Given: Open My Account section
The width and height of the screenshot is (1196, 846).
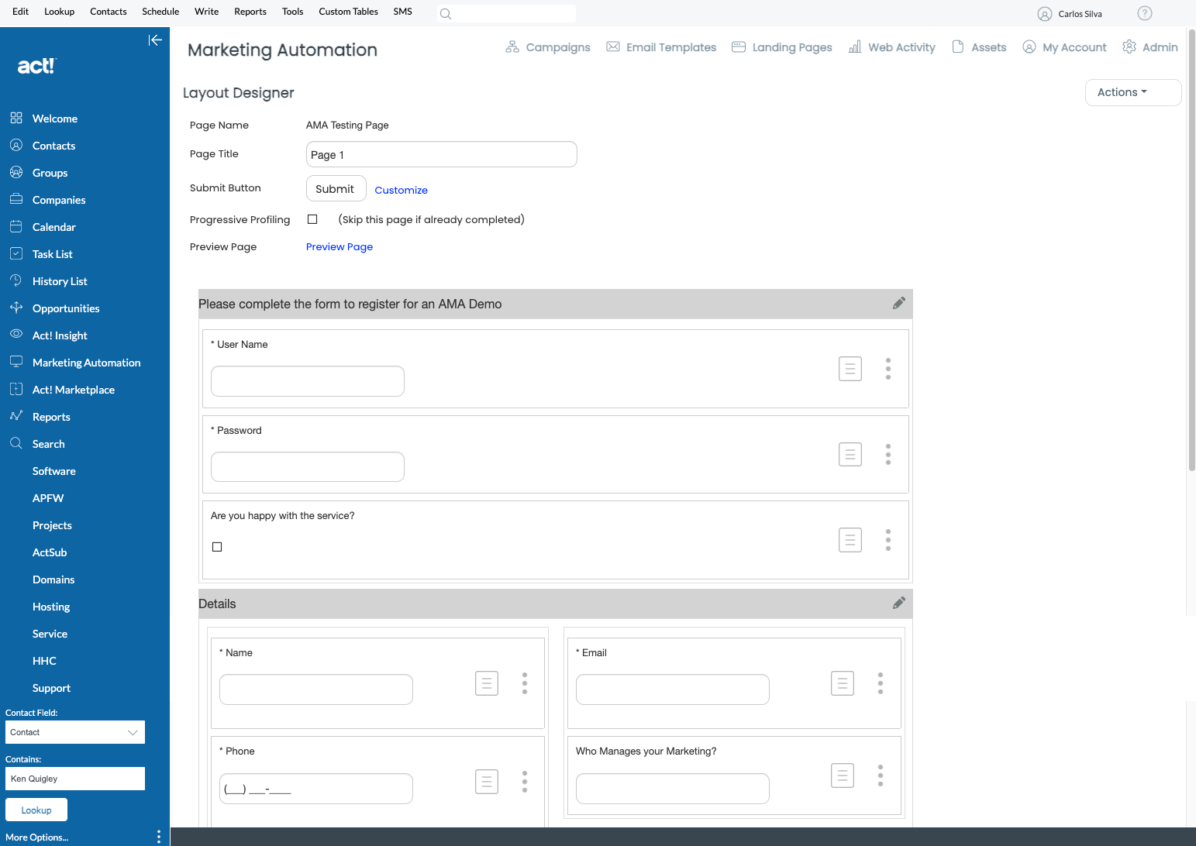Looking at the screenshot, I should coord(1064,47).
